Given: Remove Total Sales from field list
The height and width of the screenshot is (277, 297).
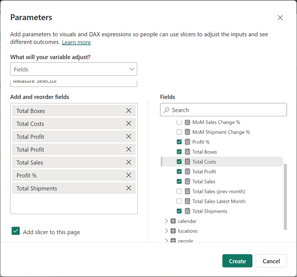Looking at the screenshot, I should (129, 162).
